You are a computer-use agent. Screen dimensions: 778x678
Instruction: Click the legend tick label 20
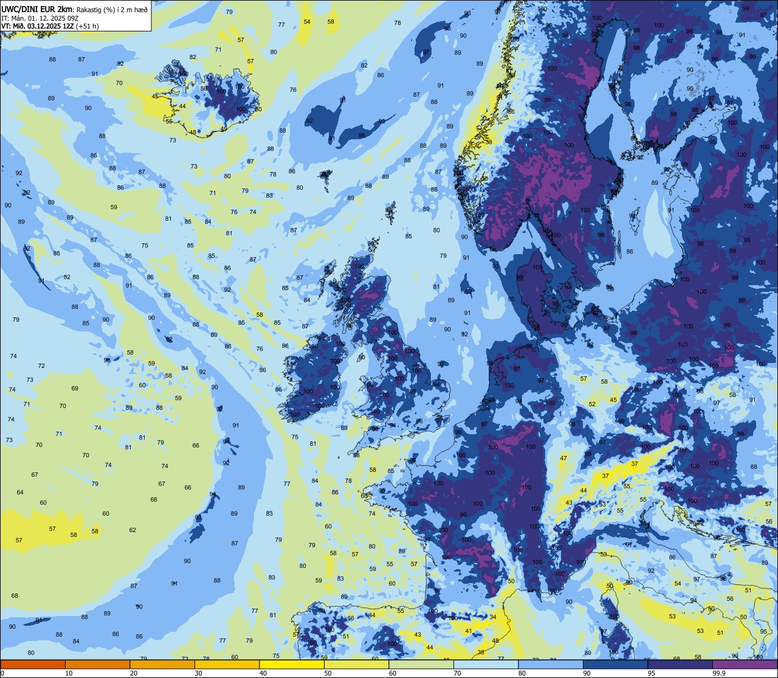(134, 673)
